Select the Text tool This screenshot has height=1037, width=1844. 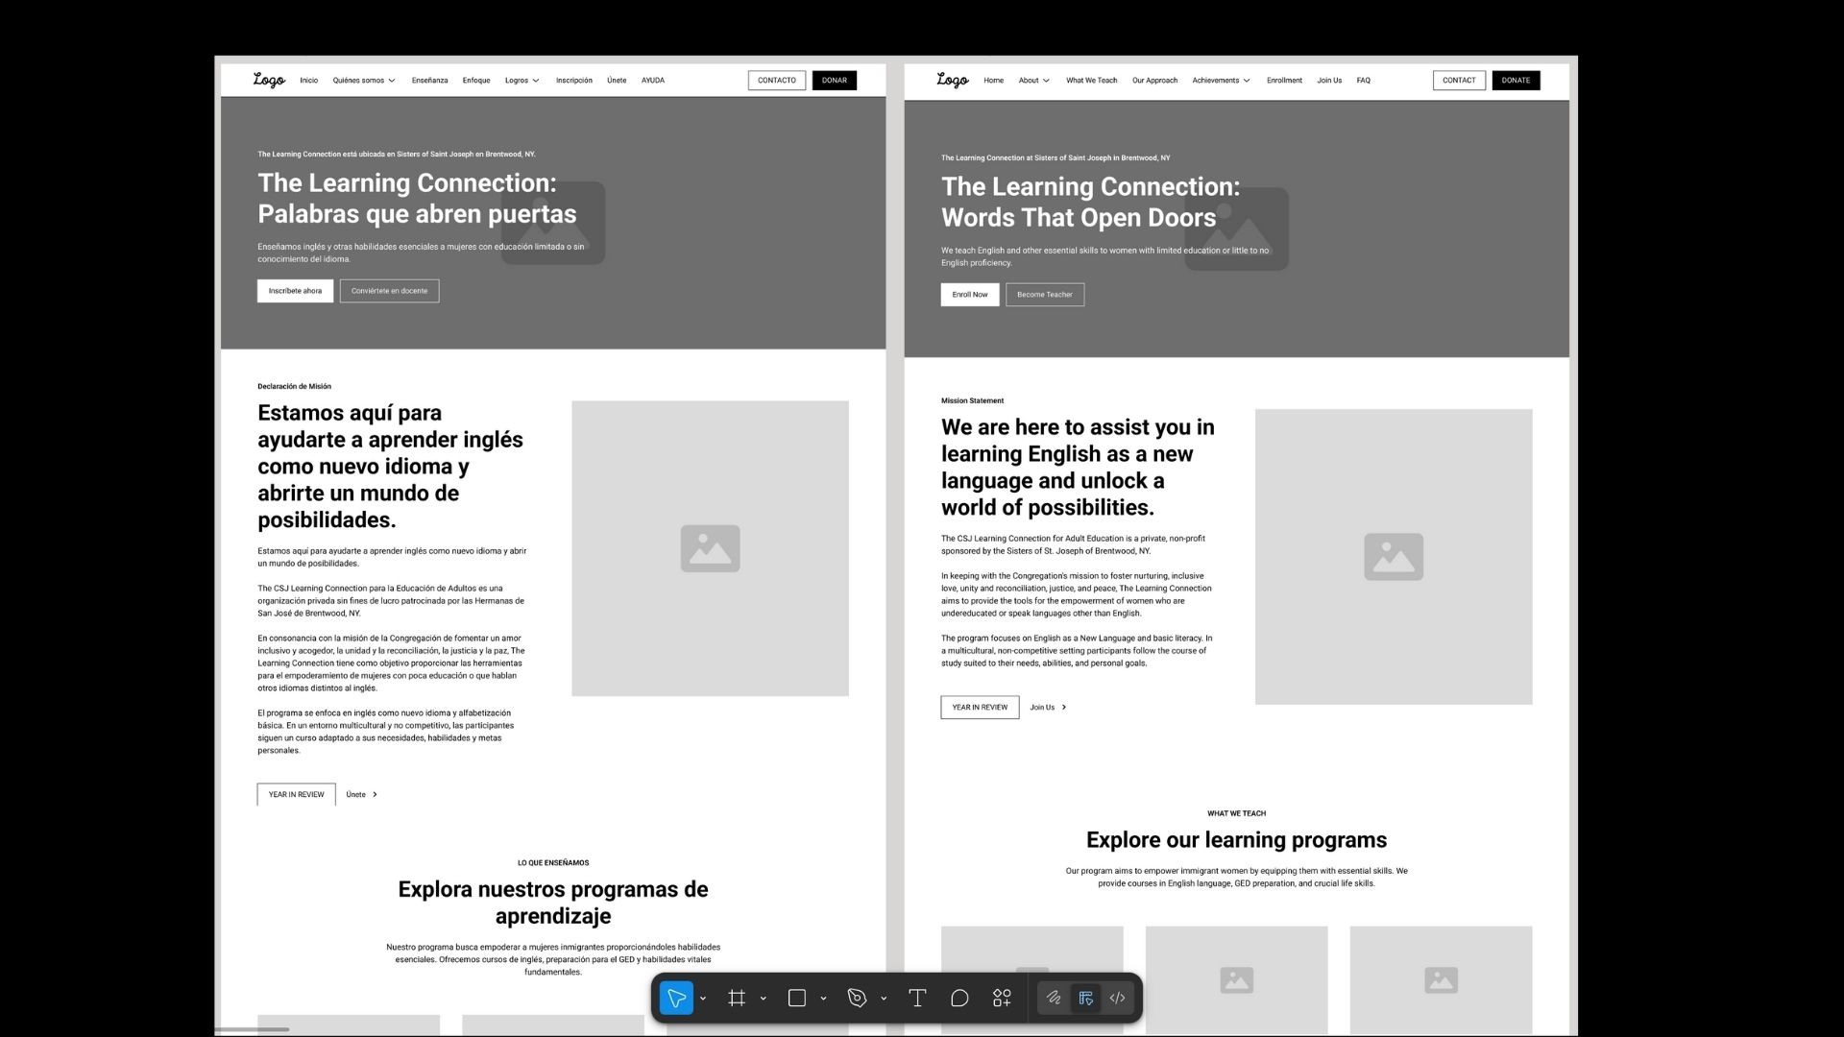(917, 999)
